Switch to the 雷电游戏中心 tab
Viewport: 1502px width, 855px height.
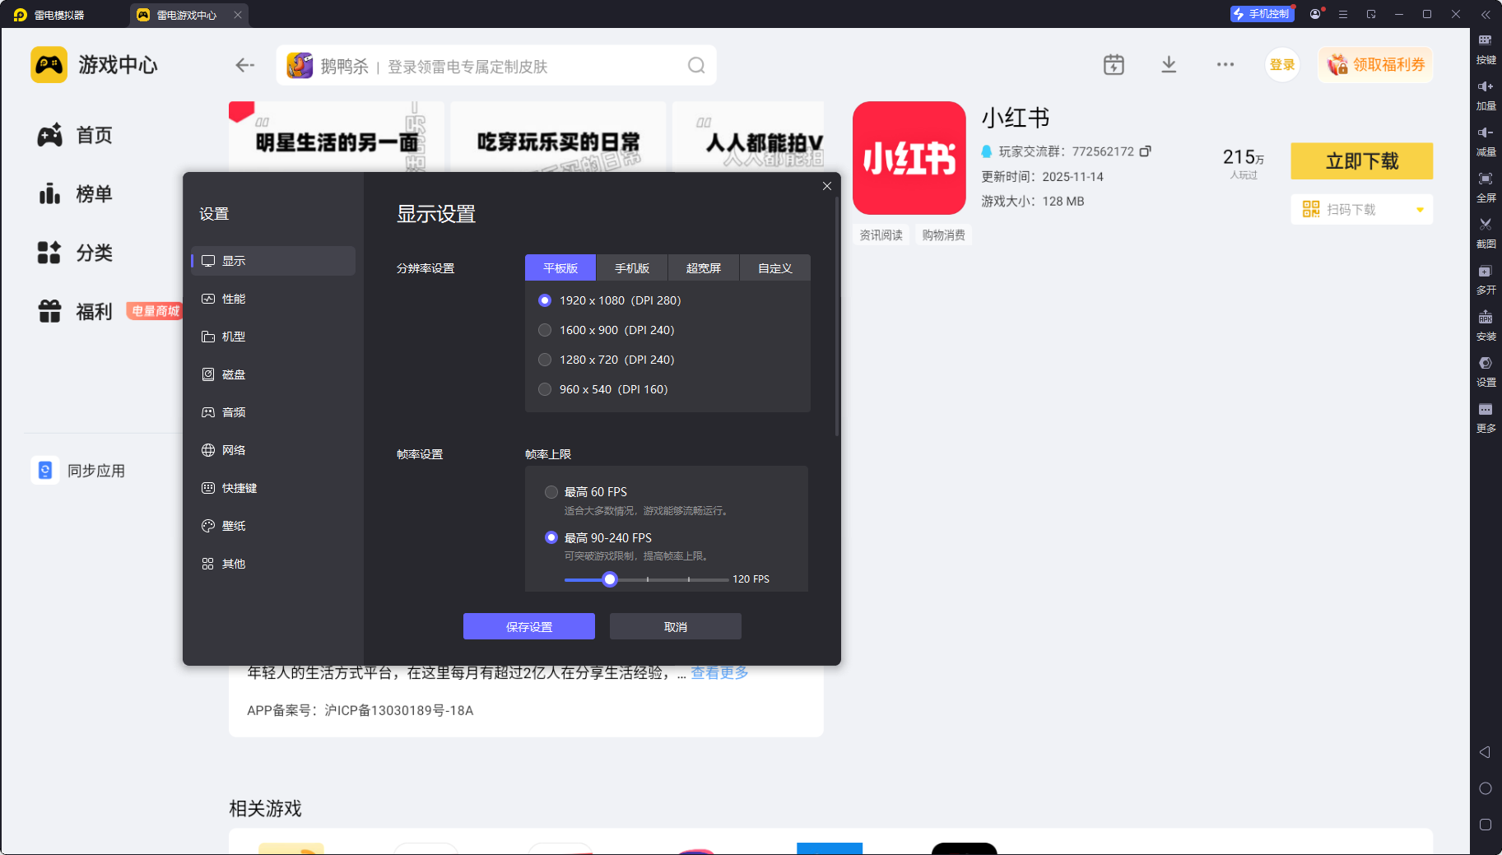tap(189, 15)
